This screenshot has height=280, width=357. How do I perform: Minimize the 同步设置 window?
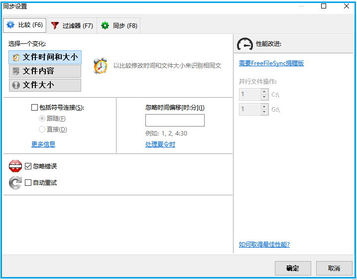[x=301, y=6]
